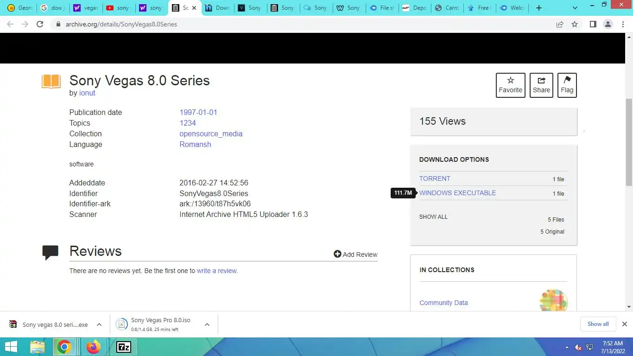Open the Chrome three-dot menu

click(x=623, y=24)
